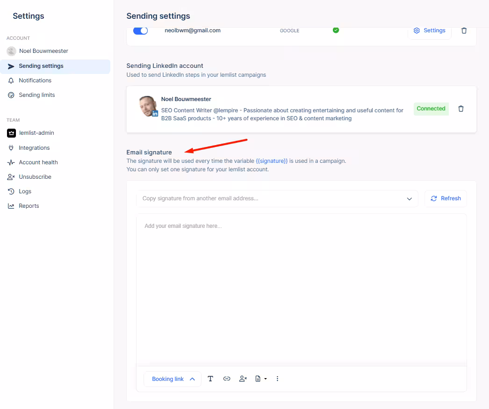Go to Notifications settings
Image resolution: width=489 pixels, height=409 pixels.
pyautogui.click(x=35, y=80)
